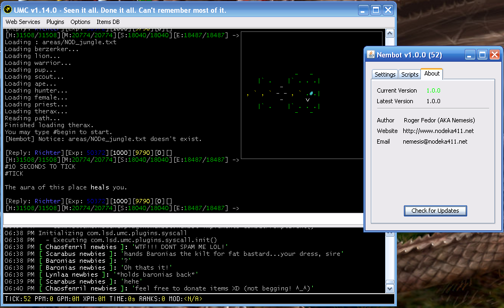Screen dimensions: 504x308
Task: Open the Web Services menu
Action: click(22, 22)
